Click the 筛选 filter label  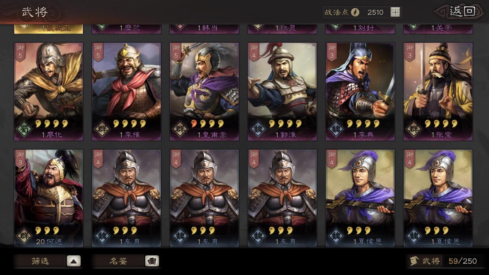click(40, 261)
